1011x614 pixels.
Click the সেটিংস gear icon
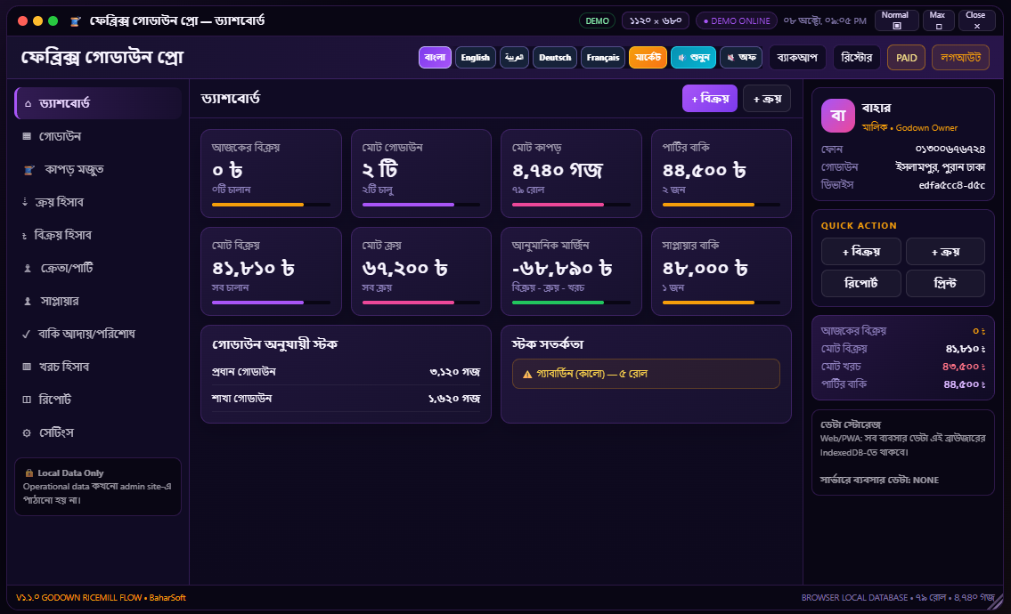27,433
